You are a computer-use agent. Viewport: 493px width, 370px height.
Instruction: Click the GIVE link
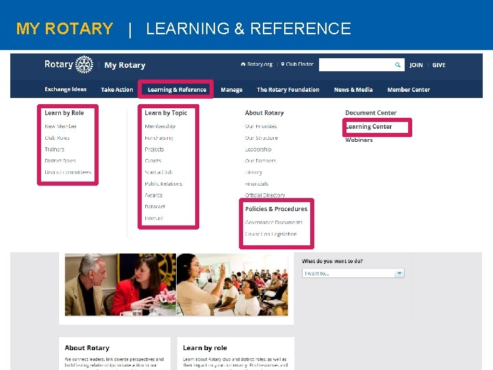(439, 65)
